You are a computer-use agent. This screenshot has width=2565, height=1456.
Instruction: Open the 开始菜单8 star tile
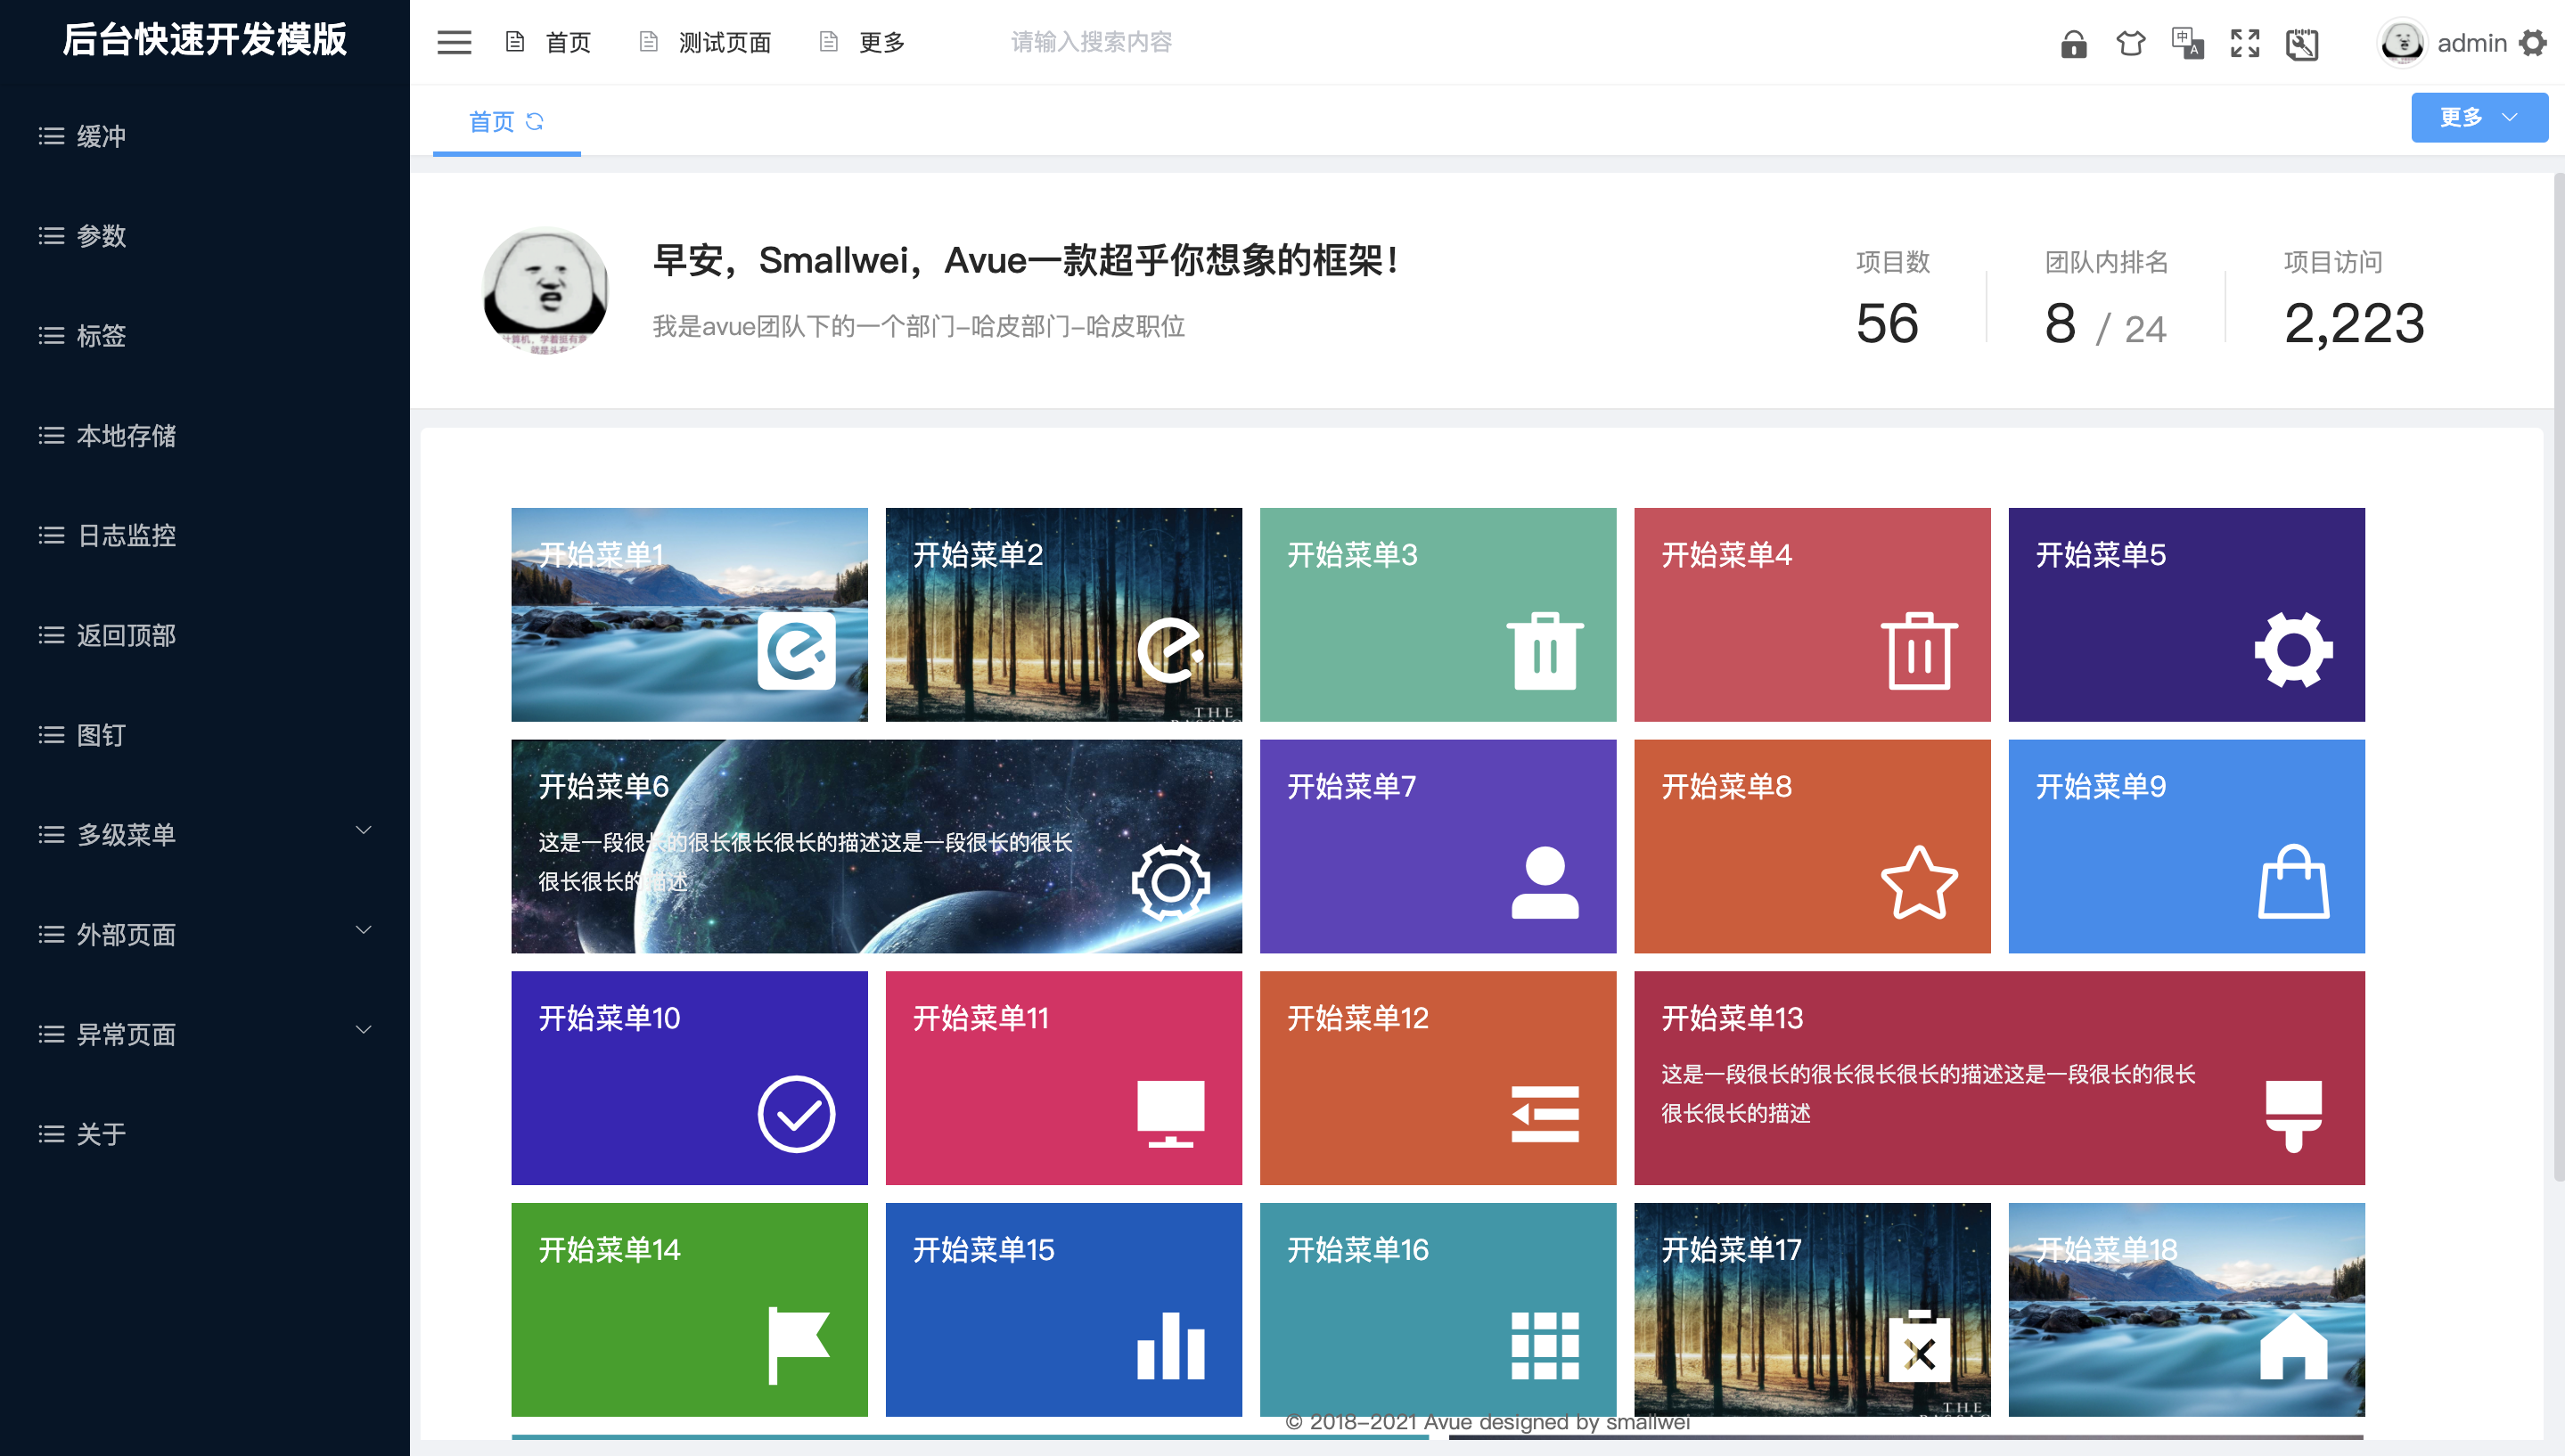click(1812, 846)
